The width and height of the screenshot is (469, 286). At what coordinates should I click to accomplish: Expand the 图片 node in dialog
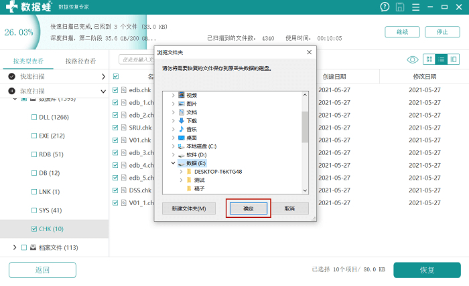[173, 104]
